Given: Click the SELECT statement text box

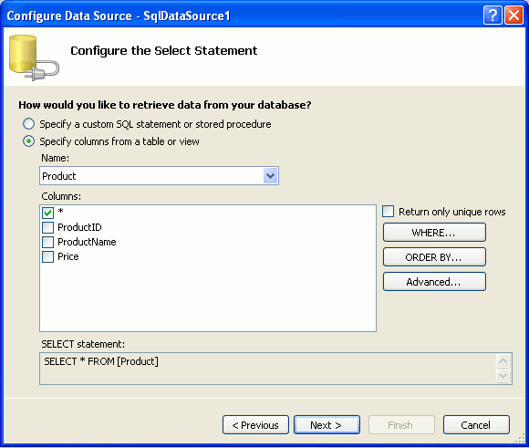Looking at the screenshot, I should (x=268, y=369).
